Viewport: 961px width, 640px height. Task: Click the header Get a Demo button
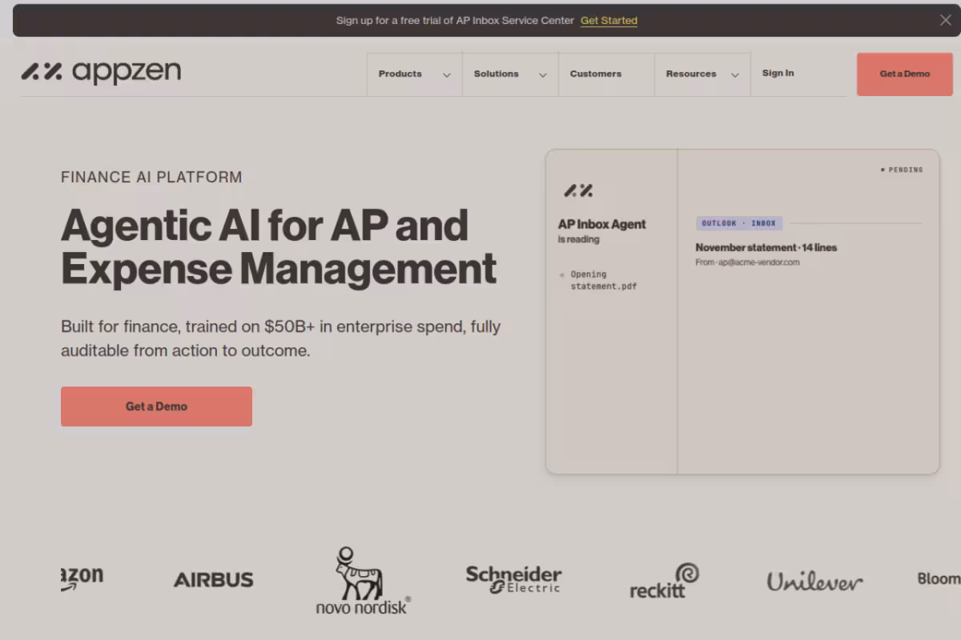click(905, 74)
